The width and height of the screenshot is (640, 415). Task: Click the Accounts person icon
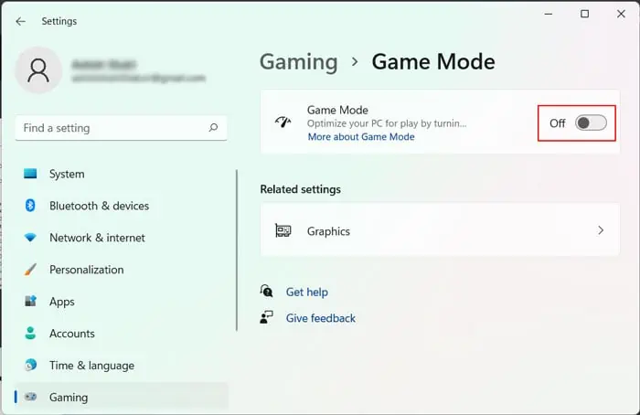click(30, 333)
